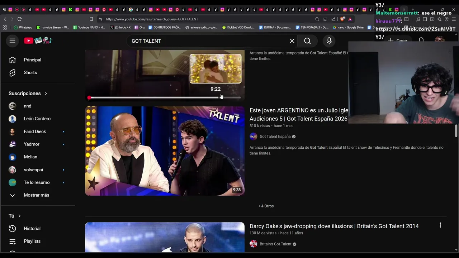Open the Youtube NANO bookmark
This screenshot has height=258, width=459.
[89, 27]
